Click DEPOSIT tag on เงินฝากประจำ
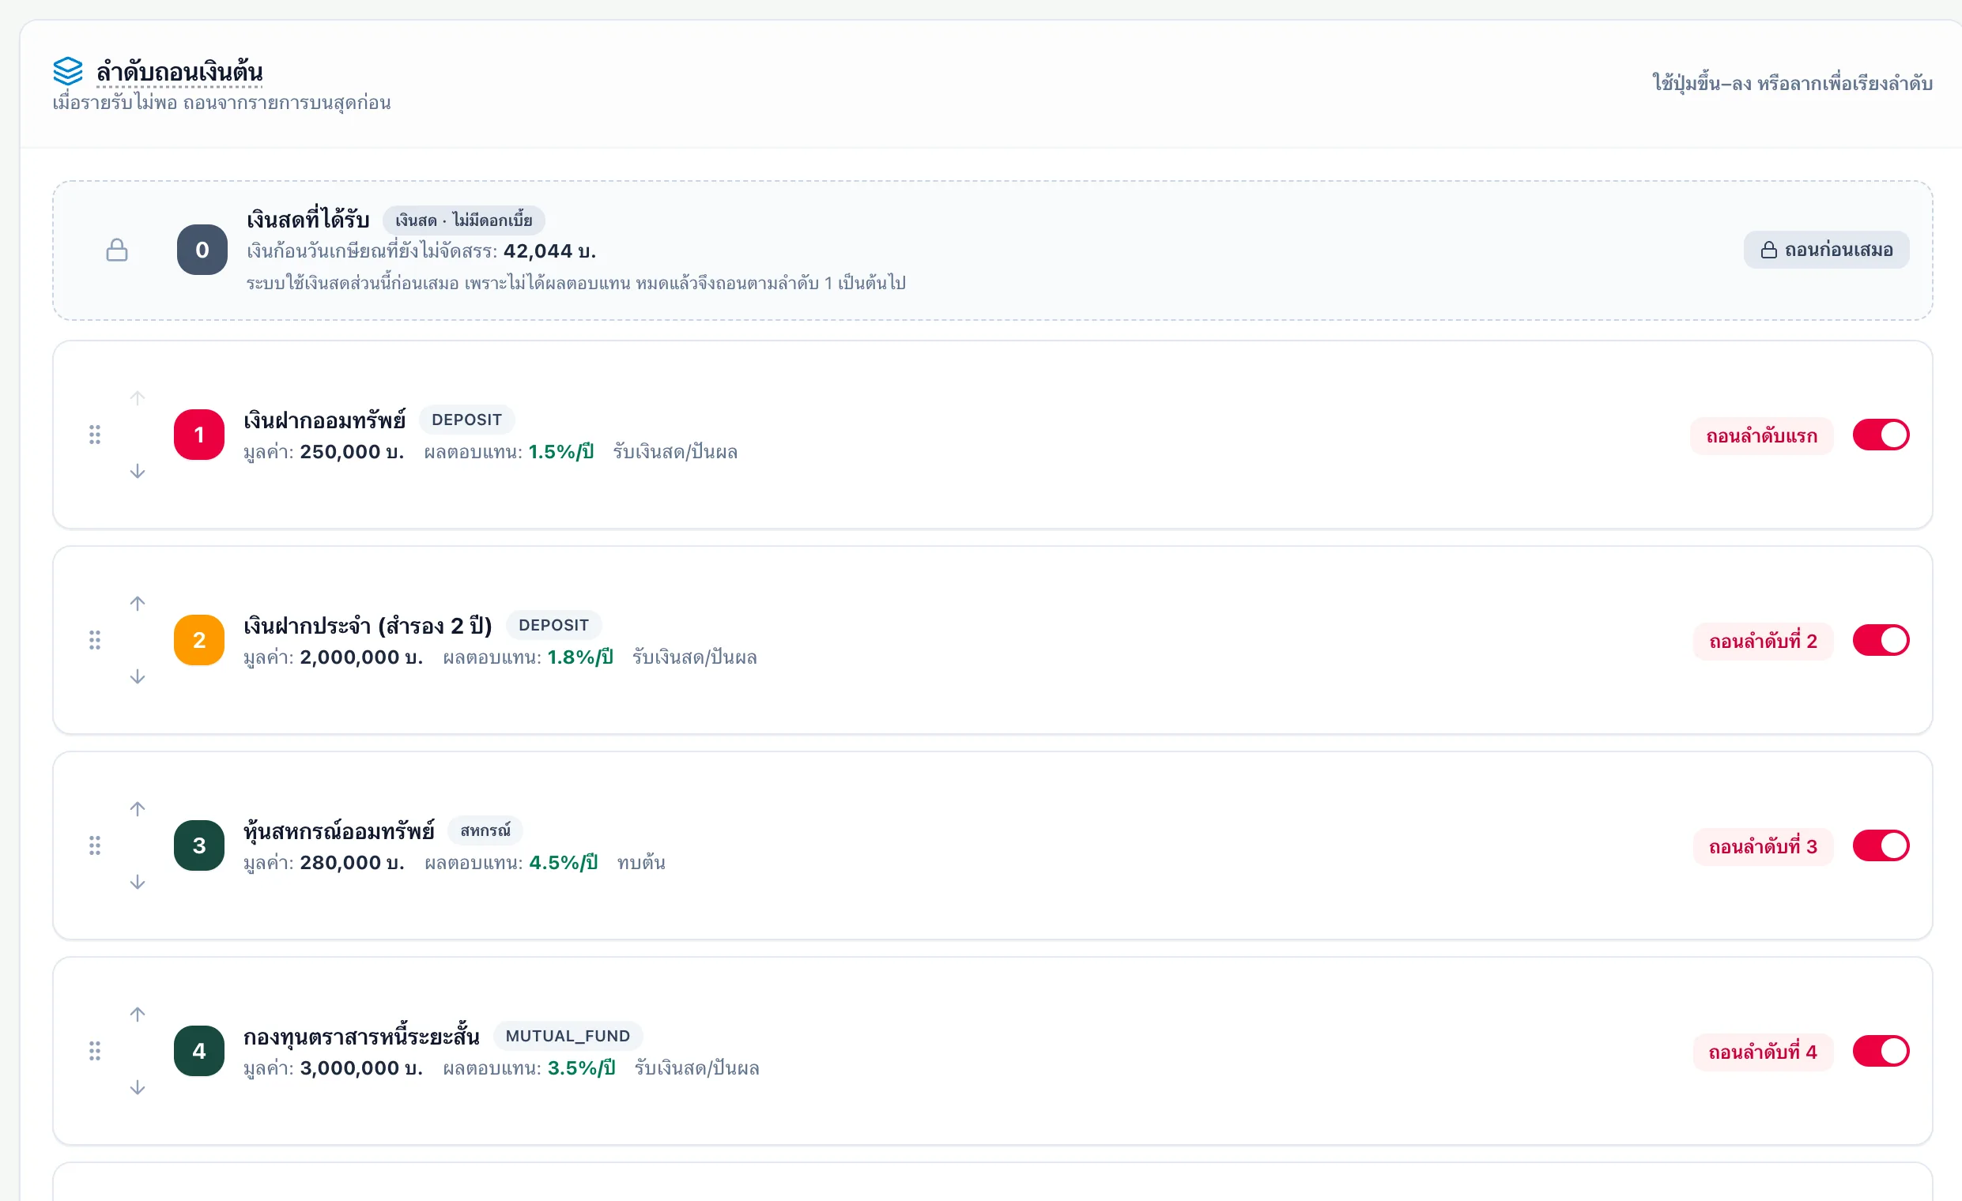Image resolution: width=1962 pixels, height=1201 pixels. 553,625
